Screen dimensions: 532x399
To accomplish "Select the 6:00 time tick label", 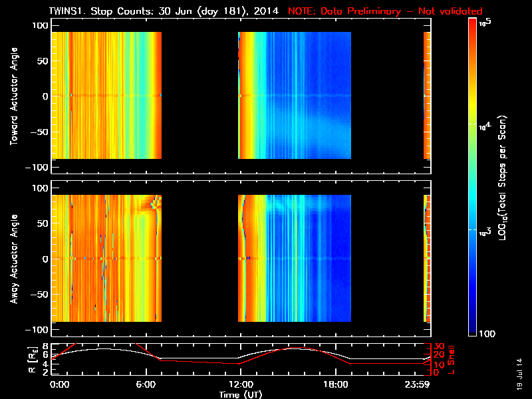I will (148, 385).
